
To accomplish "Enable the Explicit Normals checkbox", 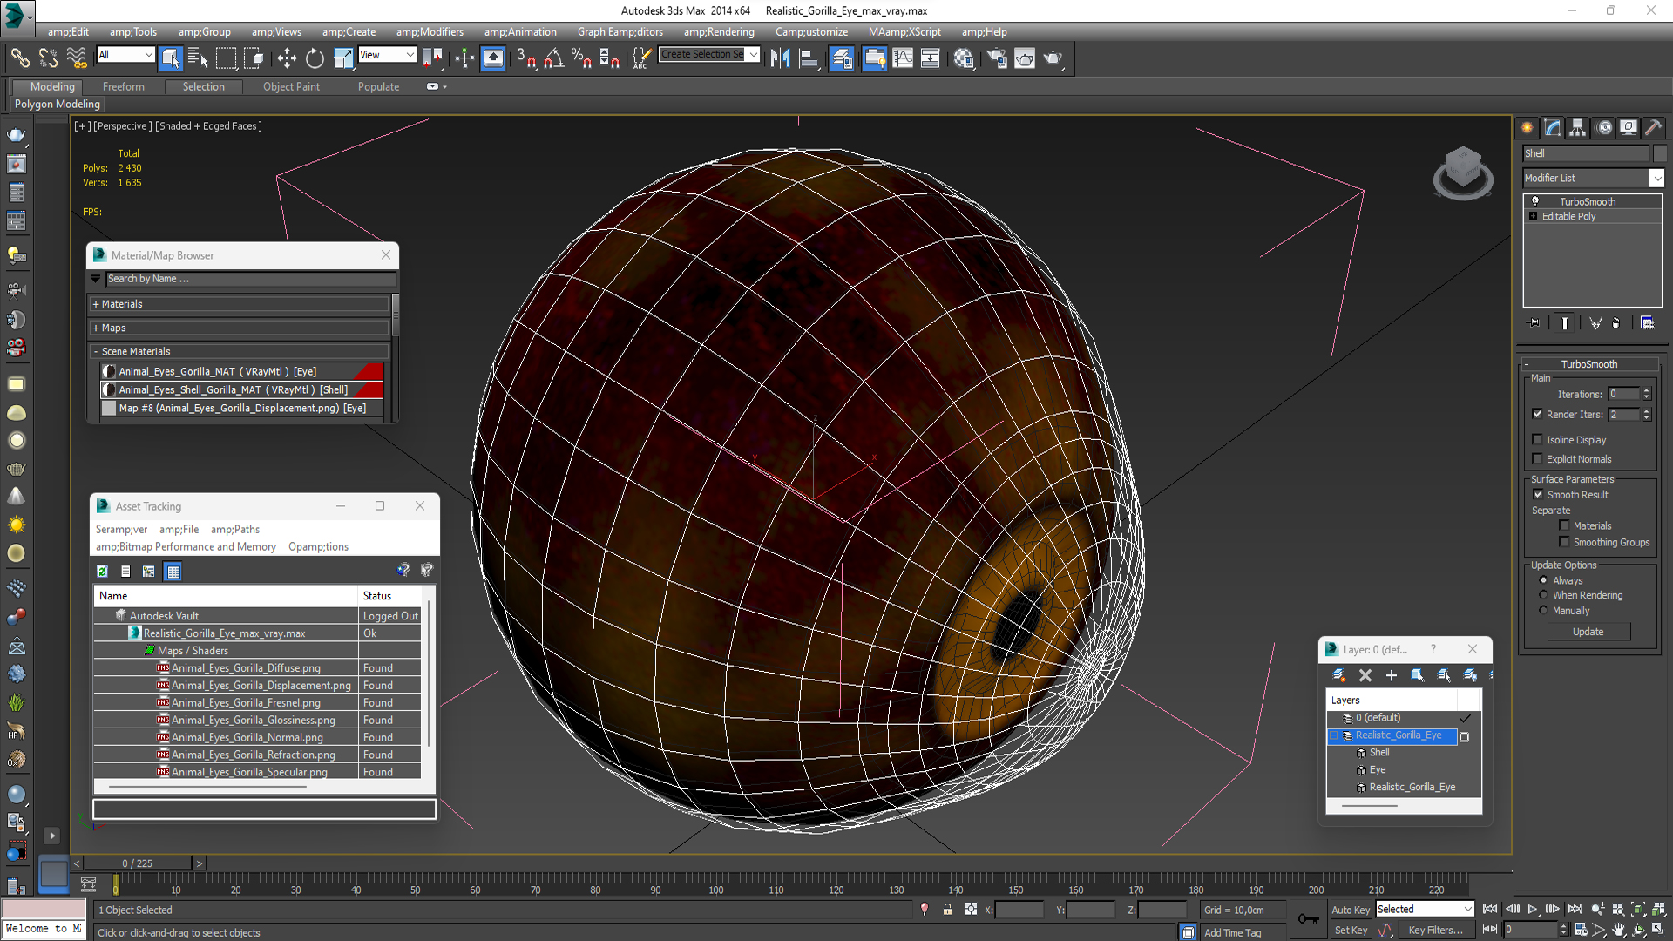I will (x=1537, y=459).
